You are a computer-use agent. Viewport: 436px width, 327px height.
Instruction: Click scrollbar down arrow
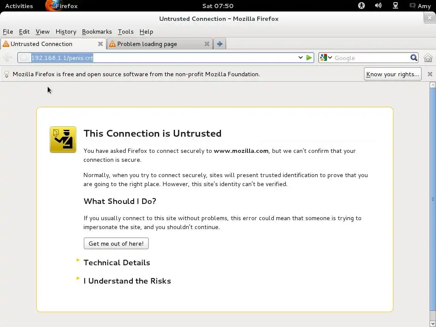coord(433,323)
